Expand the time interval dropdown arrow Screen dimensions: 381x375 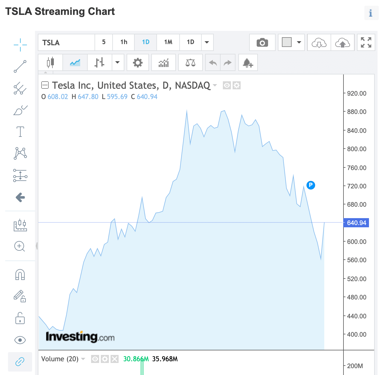pos(207,42)
